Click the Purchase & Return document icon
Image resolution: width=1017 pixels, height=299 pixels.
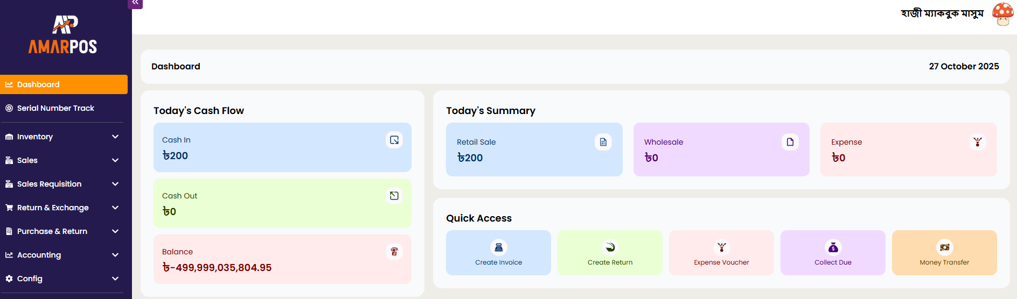[9, 231]
